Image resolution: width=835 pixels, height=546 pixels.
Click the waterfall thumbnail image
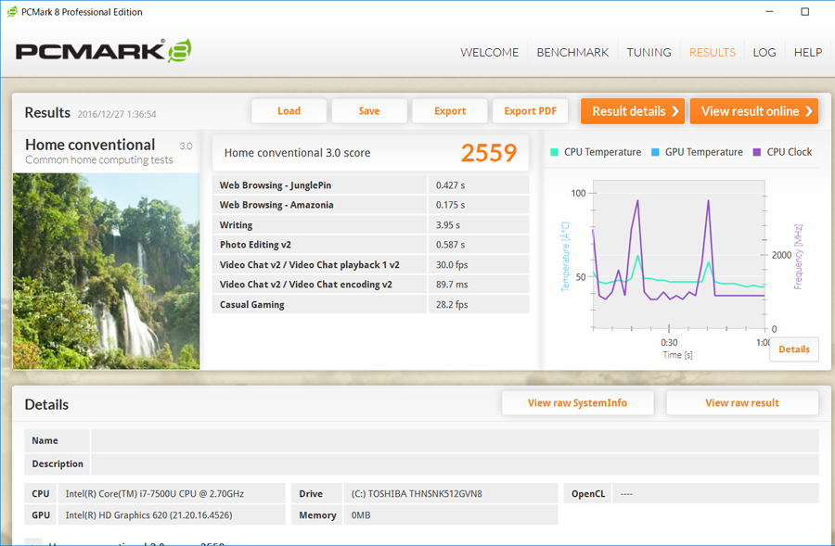[106, 271]
